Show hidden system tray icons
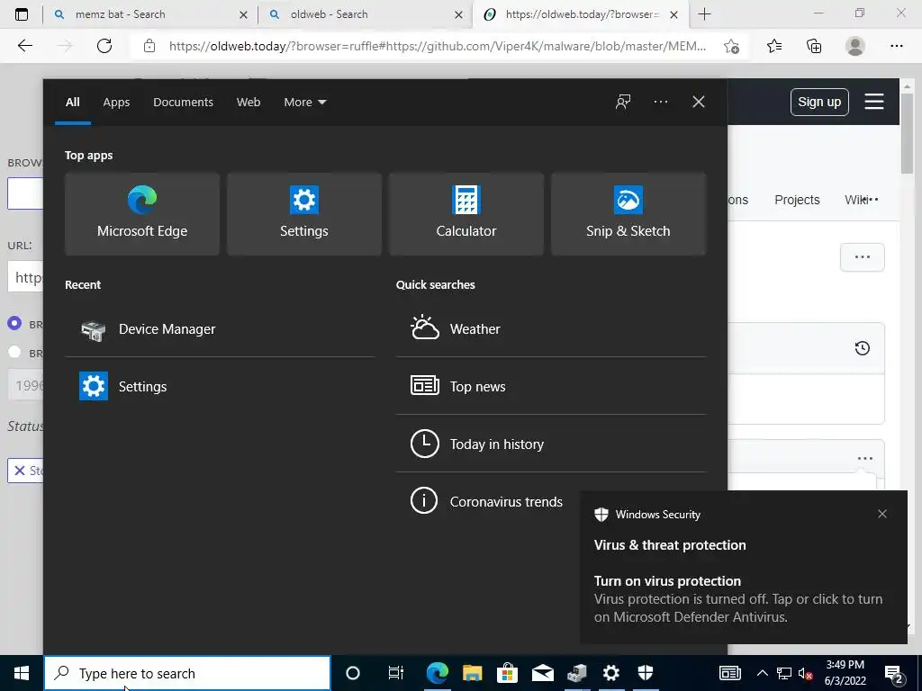Viewport: 922px width, 691px height. 762,673
